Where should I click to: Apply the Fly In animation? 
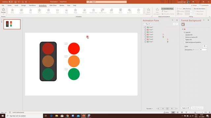40,11
